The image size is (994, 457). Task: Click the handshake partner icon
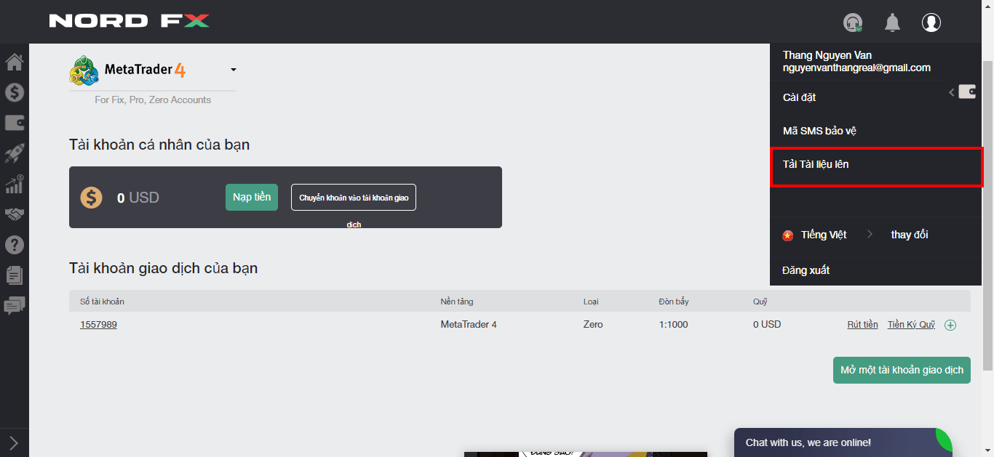coord(15,214)
